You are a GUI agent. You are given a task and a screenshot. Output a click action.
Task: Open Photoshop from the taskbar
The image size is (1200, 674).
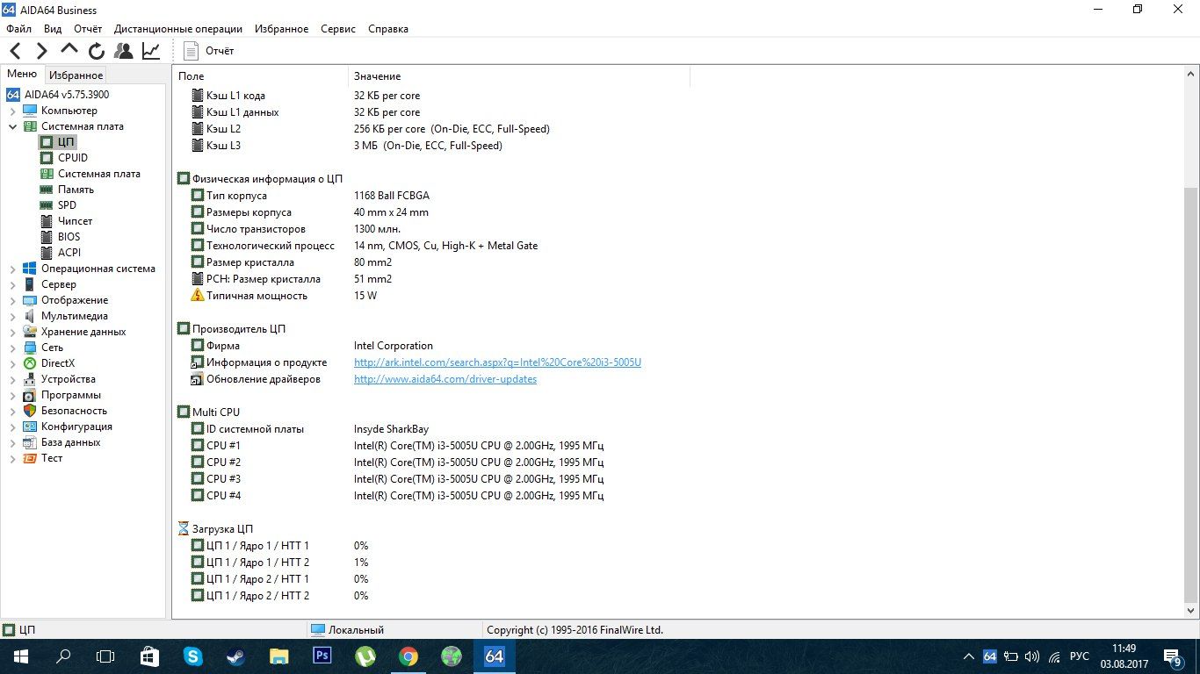click(322, 656)
